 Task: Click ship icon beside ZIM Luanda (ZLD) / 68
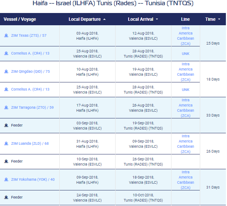coord(6,143)
